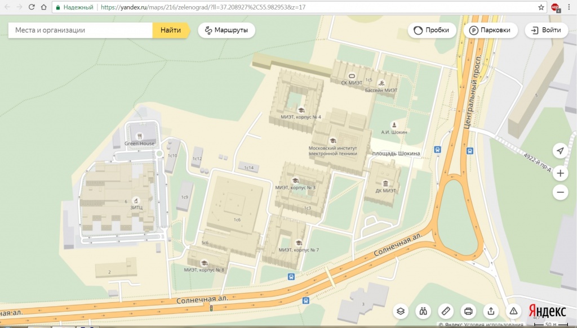
Task: Select the СК МИЭТ sports marker
Action: [x=352, y=77]
